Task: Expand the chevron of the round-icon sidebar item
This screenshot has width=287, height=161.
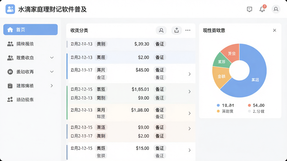Action: coord(52,72)
